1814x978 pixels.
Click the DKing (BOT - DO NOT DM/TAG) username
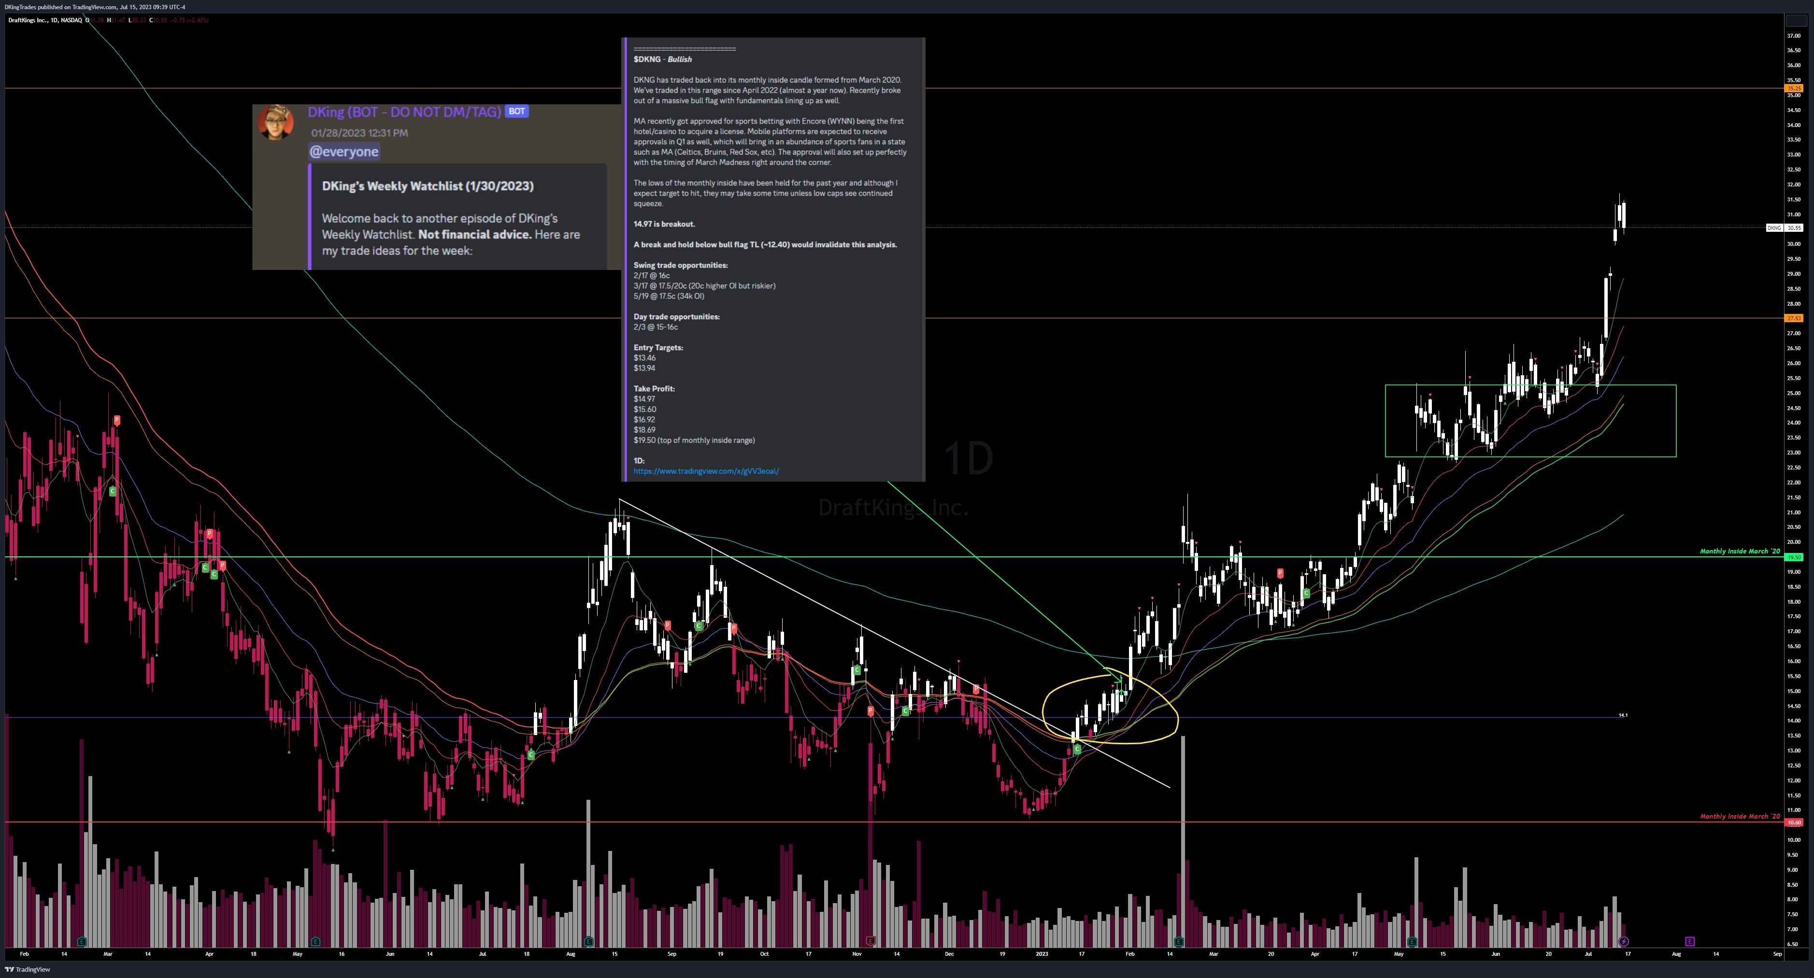point(404,112)
